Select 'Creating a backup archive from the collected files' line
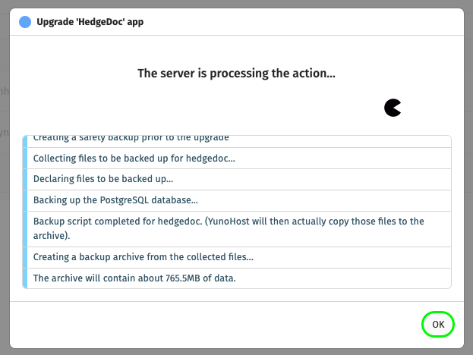 (237, 257)
